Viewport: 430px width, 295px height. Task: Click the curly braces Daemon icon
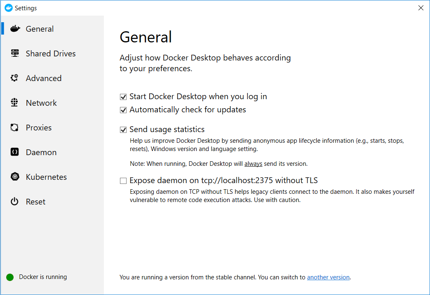click(x=15, y=152)
